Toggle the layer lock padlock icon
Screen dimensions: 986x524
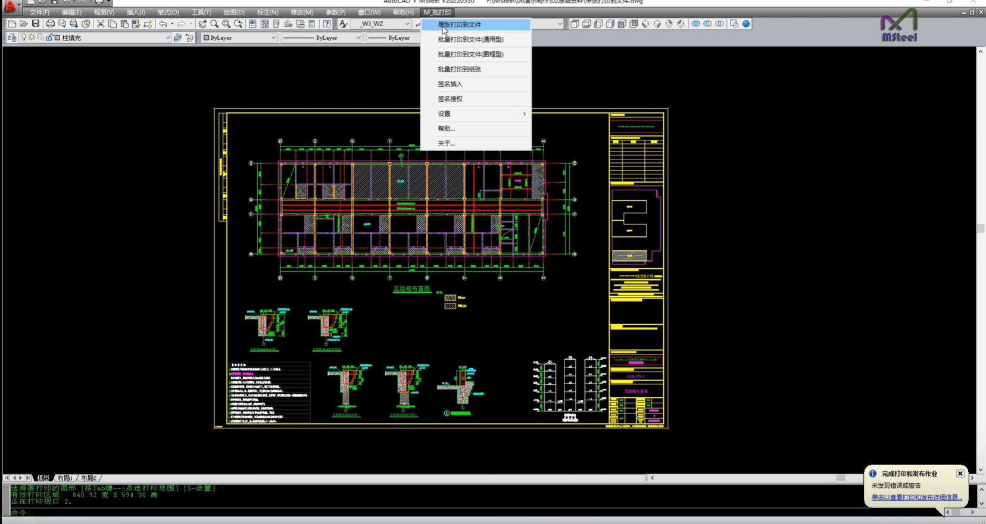click(49, 37)
